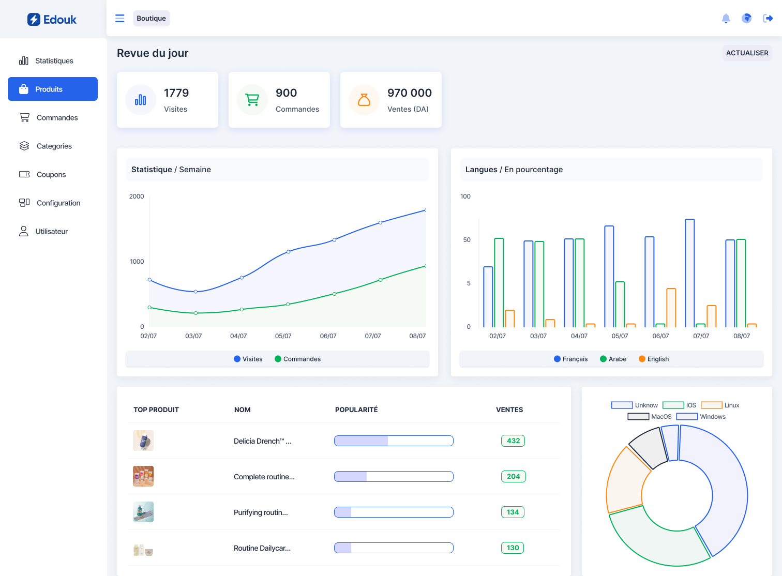Click the logout arrow icon
Viewport: 782px width, 576px height.
768,19
